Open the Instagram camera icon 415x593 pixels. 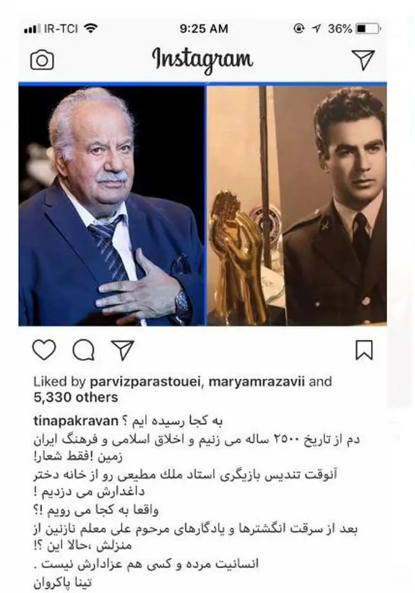[42, 60]
